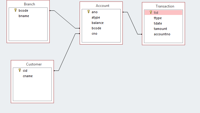
Task: Select the Customer table title
Action: pos(34,64)
